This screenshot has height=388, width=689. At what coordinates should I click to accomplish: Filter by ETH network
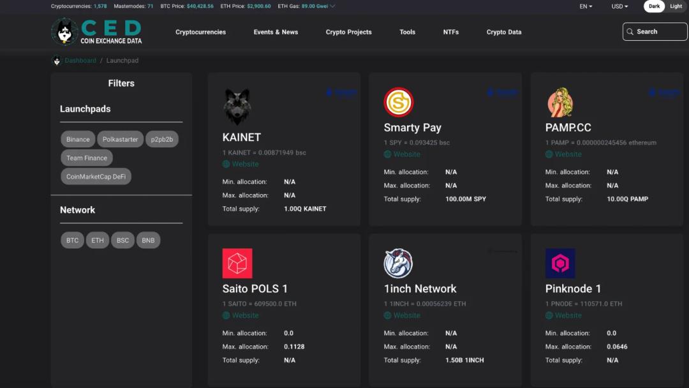[x=98, y=241]
